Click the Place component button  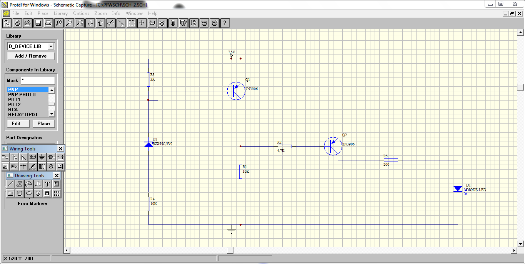click(43, 124)
